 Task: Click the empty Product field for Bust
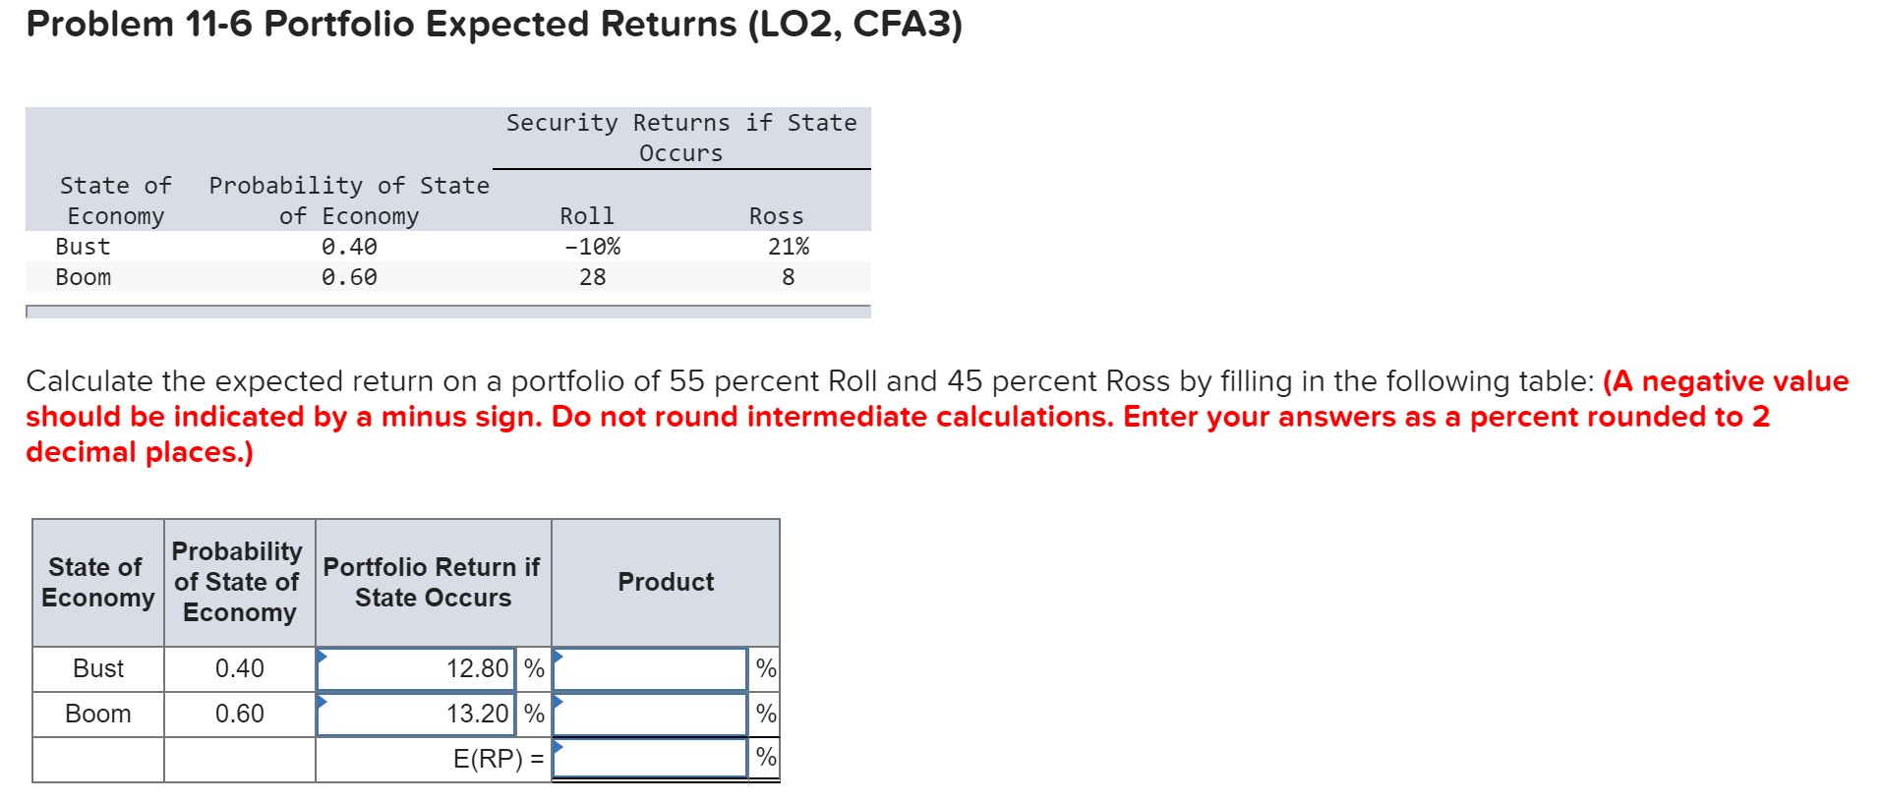pos(649,669)
